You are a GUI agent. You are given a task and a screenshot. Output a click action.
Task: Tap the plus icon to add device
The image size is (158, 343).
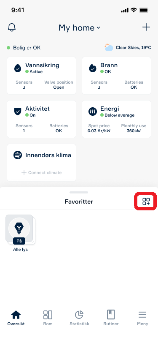pos(146,27)
